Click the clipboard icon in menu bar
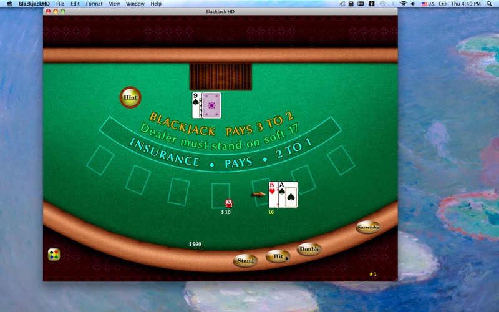This screenshot has height=312, width=499. (351, 4)
